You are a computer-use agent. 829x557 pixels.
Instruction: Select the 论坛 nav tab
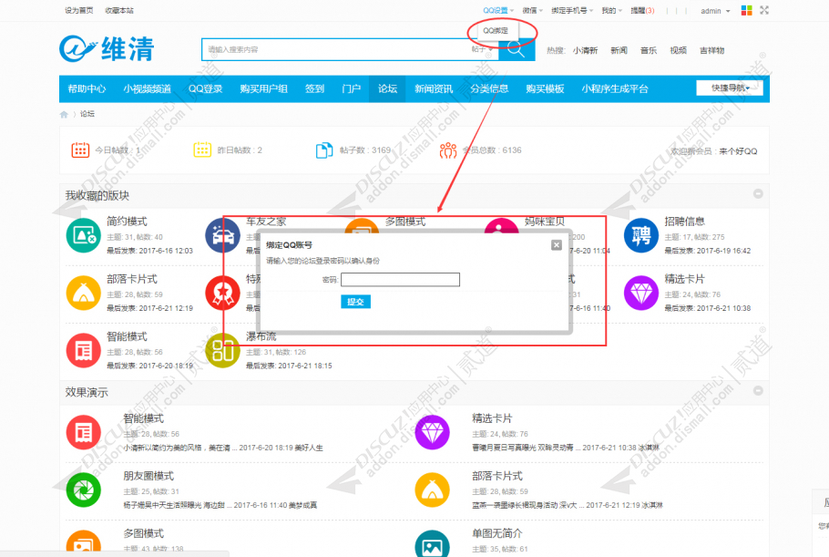point(387,88)
